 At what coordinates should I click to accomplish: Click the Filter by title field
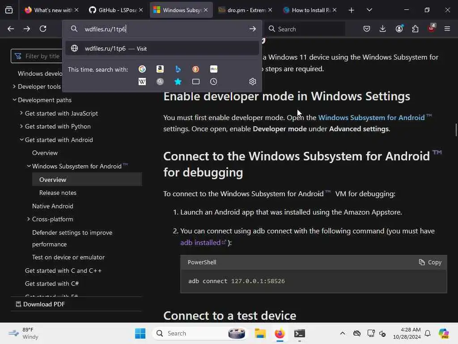pos(37,56)
